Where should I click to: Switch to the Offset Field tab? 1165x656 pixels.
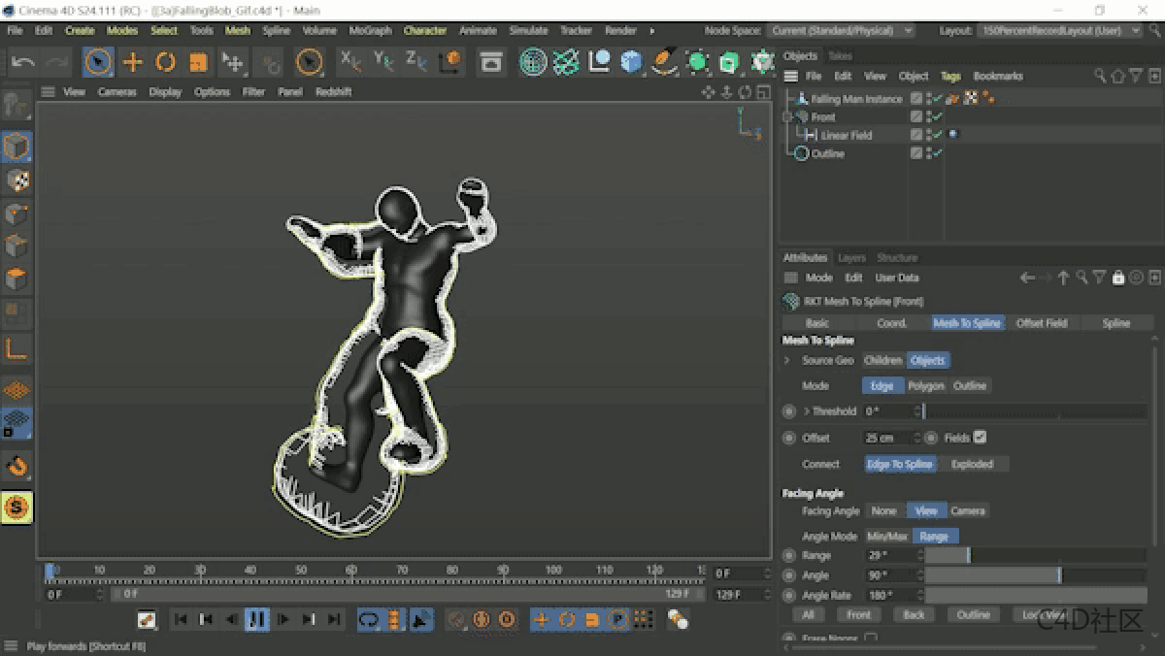[x=1042, y=323]
